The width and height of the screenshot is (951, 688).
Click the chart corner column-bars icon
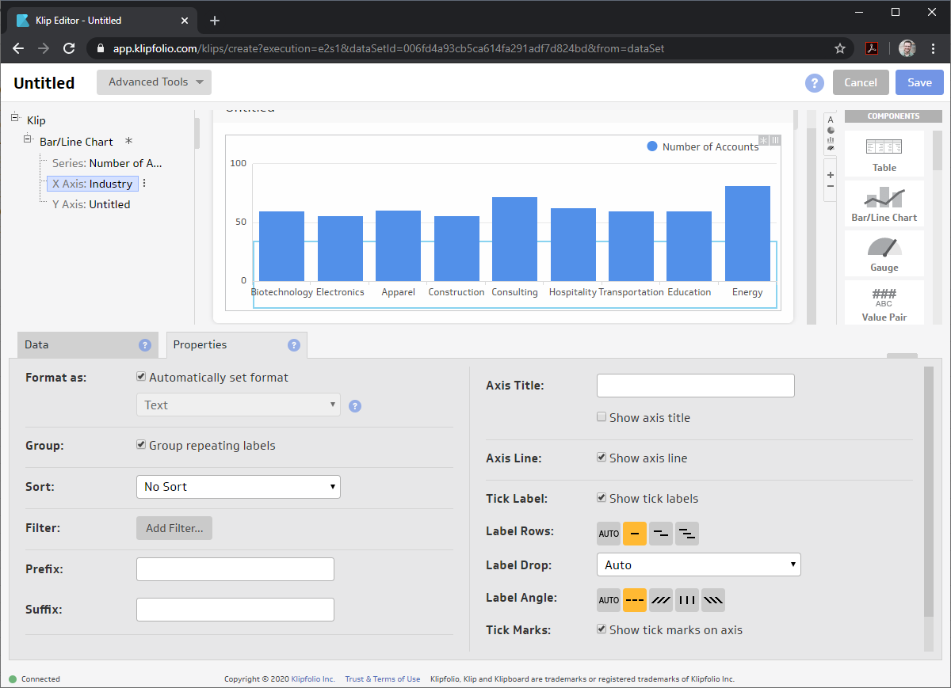pos(776,140)
